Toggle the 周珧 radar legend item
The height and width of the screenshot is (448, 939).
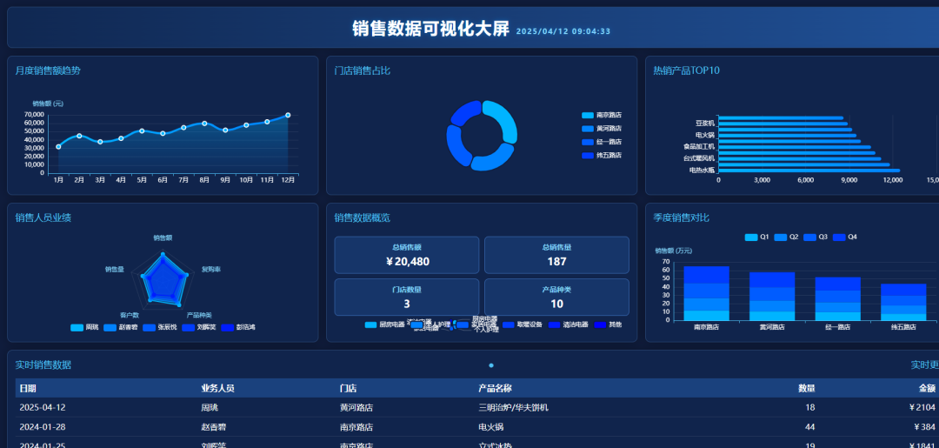click(x=84, y=328)
